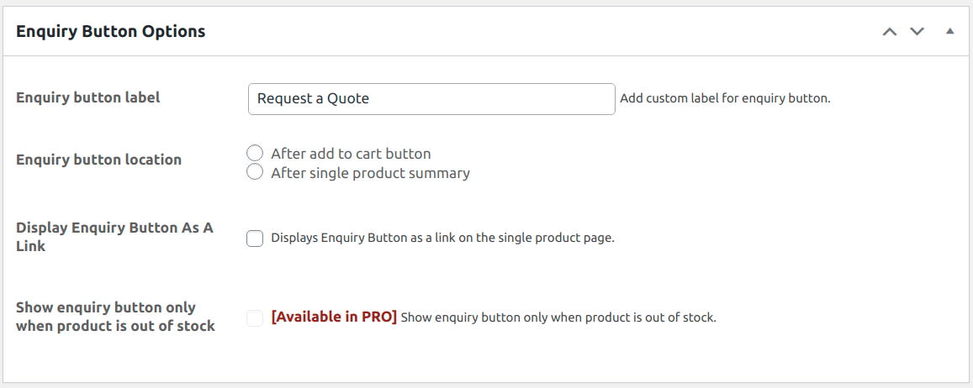
Task: Enable the Display Enquiry Button as link checkbox
Action: [255, 239]
